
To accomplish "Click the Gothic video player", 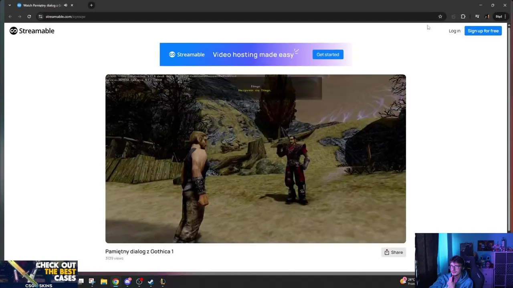I will point(256,159).
